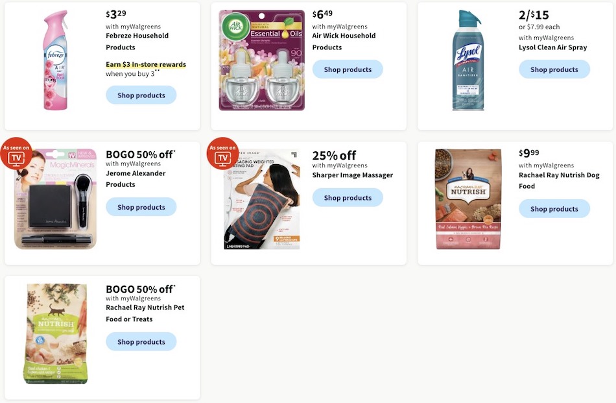Shop products for Rachael Ray Nutrish Pet Food or Treats
This screenshot has height=403, width=616.
(141, 341)
